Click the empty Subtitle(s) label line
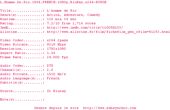 [x=22, y=82]
